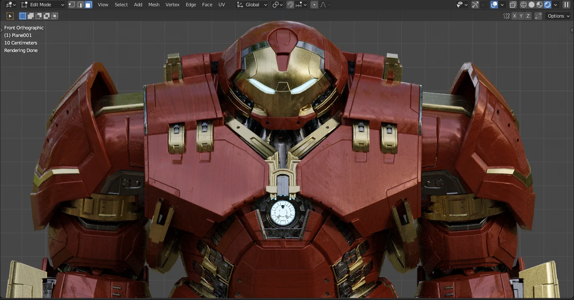
Task: Switch to material preview shading
Action: (x=540, y=5)
